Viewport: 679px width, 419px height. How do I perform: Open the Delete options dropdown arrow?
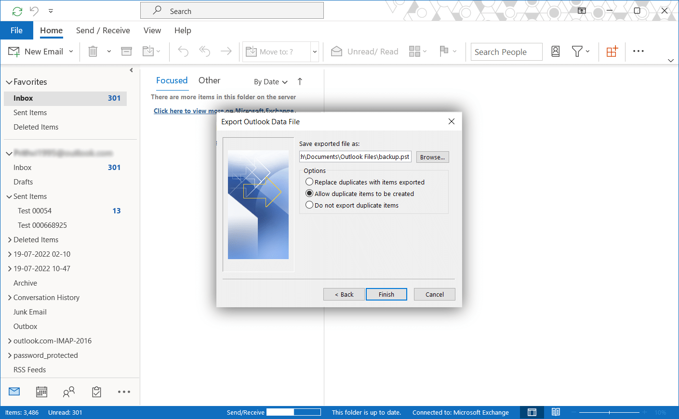click(109, 52)
